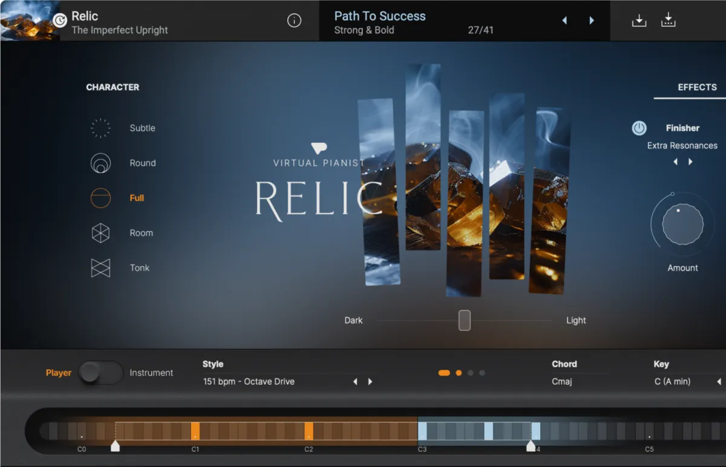Toggle the Finisher power button
726x467 pixels.
pyautogui.click(x=639, y=128)
